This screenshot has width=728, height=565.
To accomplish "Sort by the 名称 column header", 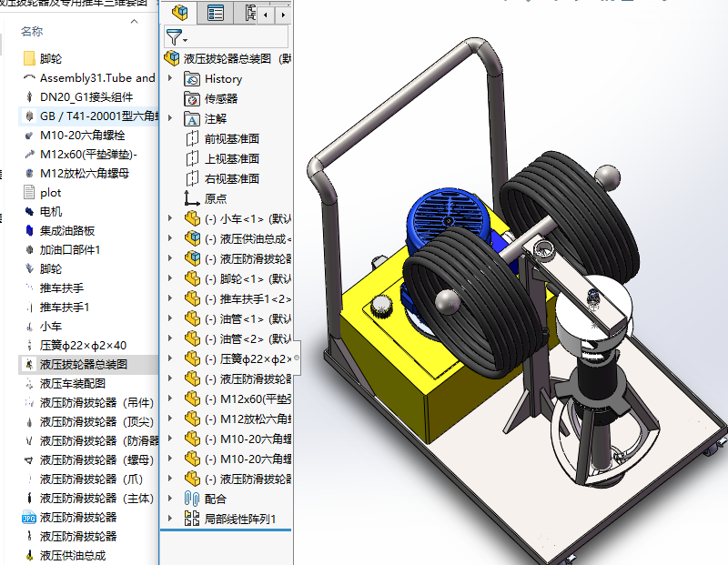I will tap(32, 32).
